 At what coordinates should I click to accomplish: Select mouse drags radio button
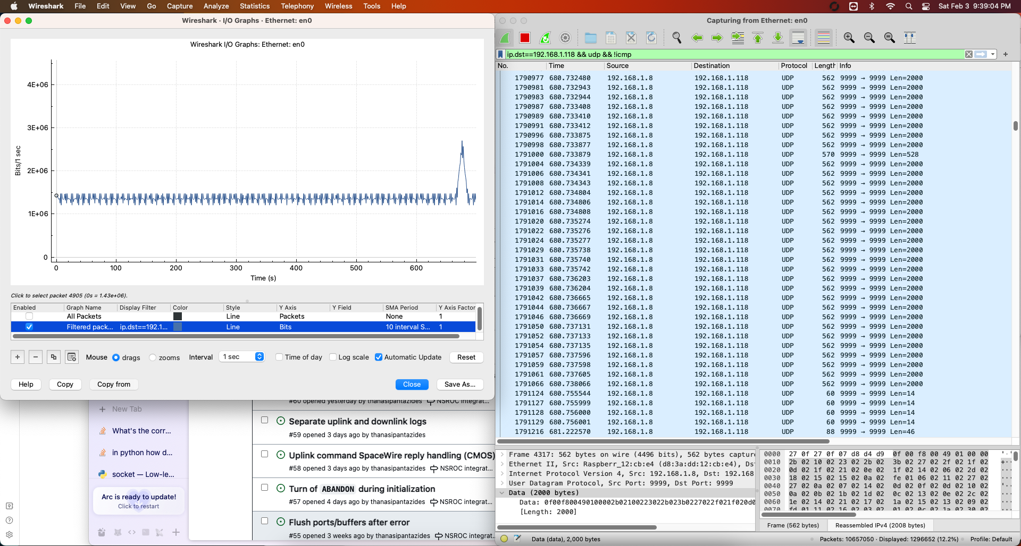click(x=116, y=357)
